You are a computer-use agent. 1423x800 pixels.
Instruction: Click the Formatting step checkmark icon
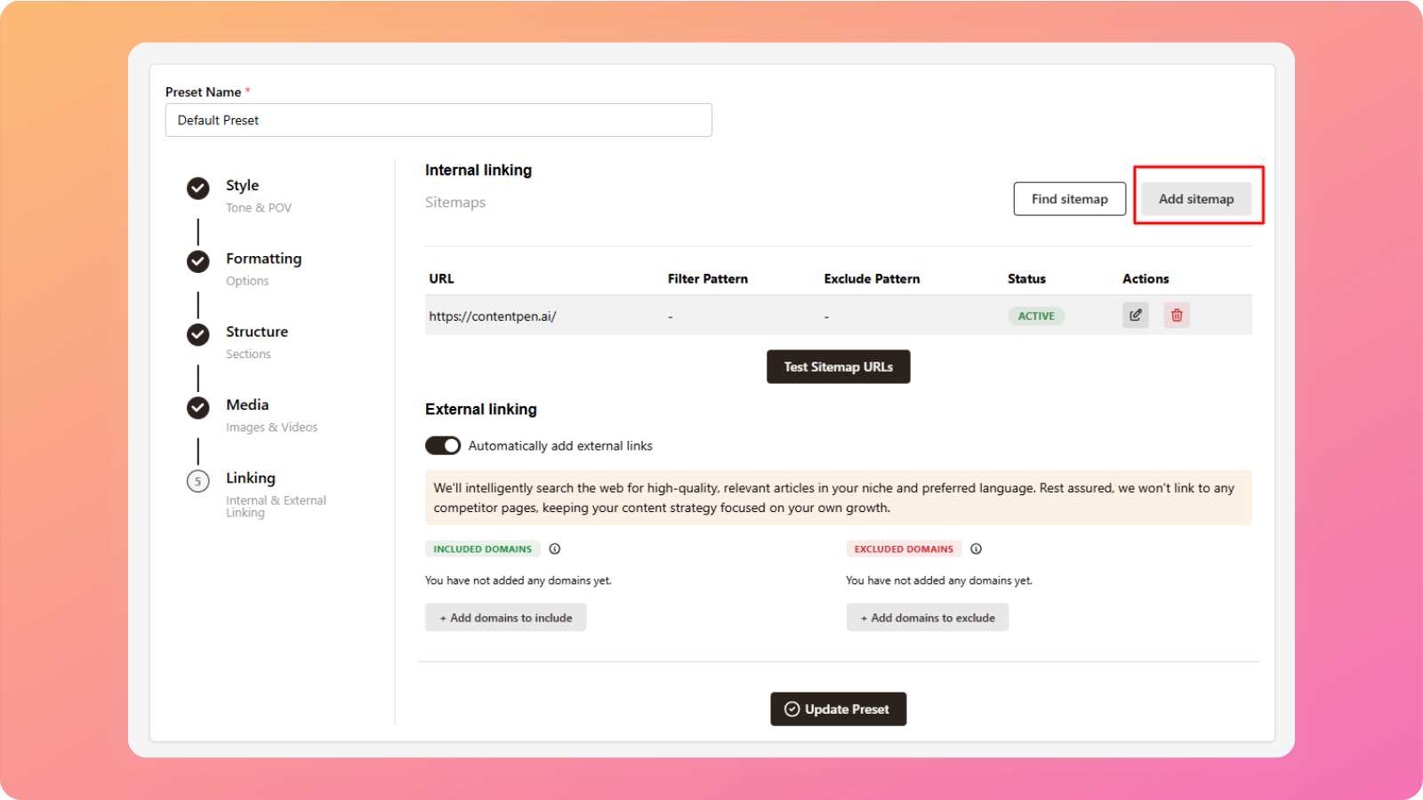tap(198, 261)
